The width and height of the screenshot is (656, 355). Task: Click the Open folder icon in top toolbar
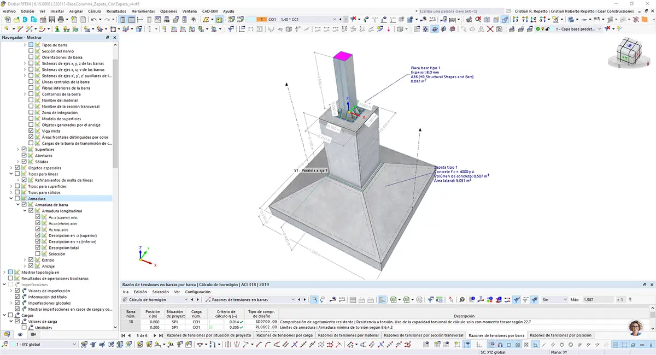pyautogui.click(x=16, y=19)
